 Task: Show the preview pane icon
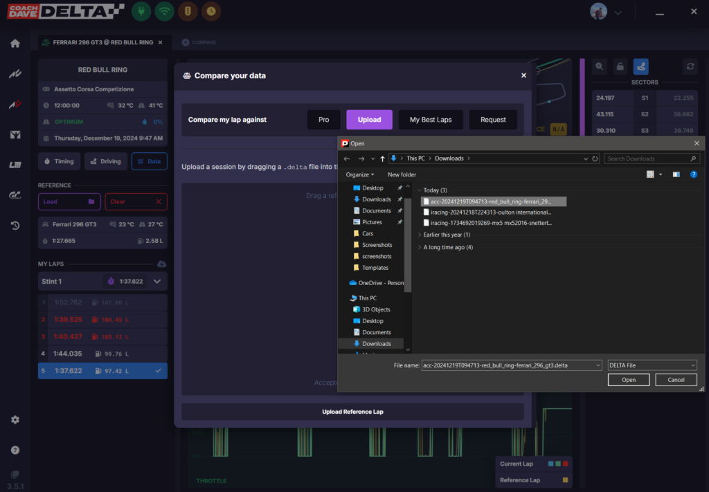click(676, 174)
